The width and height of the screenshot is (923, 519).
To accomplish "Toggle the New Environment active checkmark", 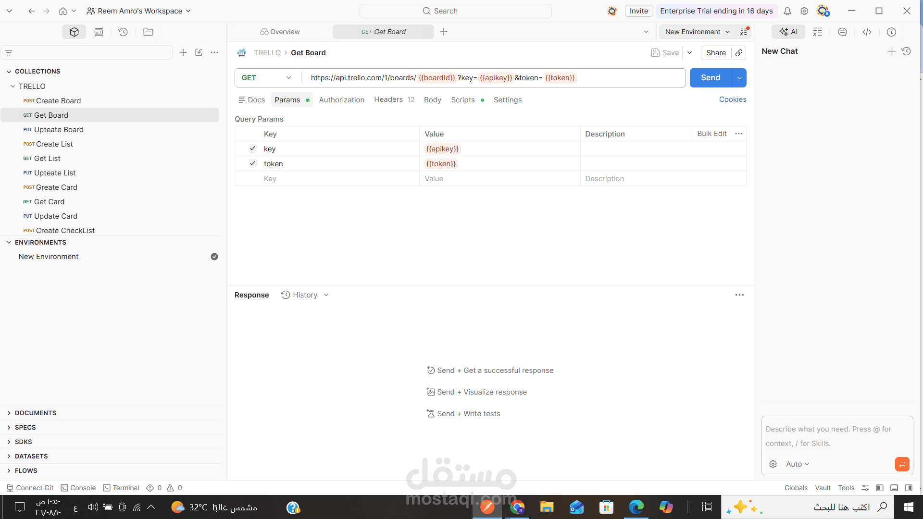I will pos(214,257).
